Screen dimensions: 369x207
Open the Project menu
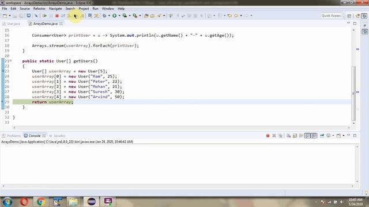coord(84,9)
